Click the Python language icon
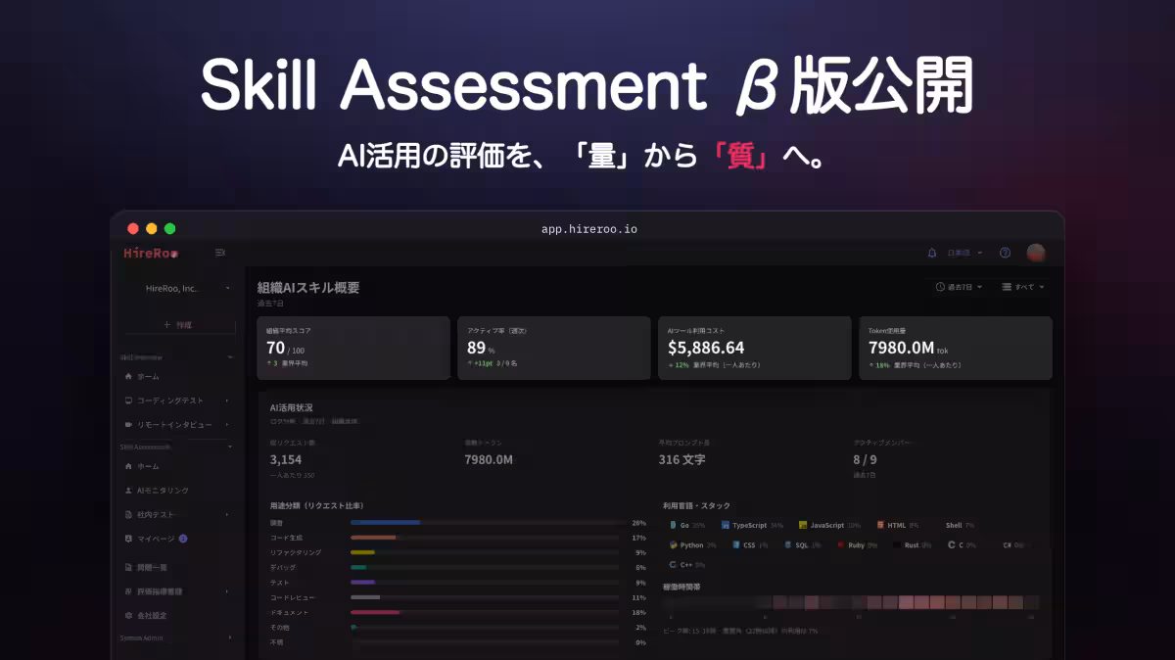The height and width of the screenshot is (660, 1175). 673,544
